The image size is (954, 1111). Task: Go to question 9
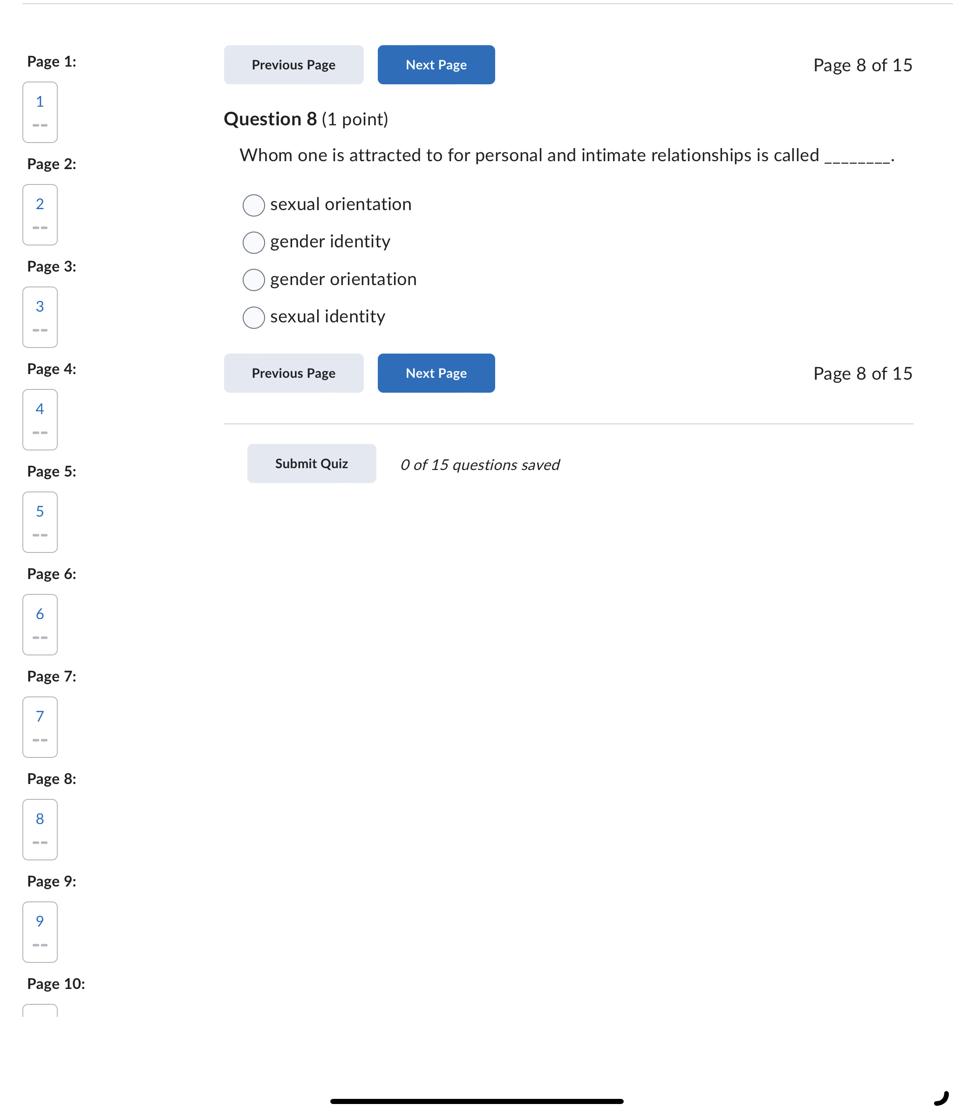[x=40, y=932]
